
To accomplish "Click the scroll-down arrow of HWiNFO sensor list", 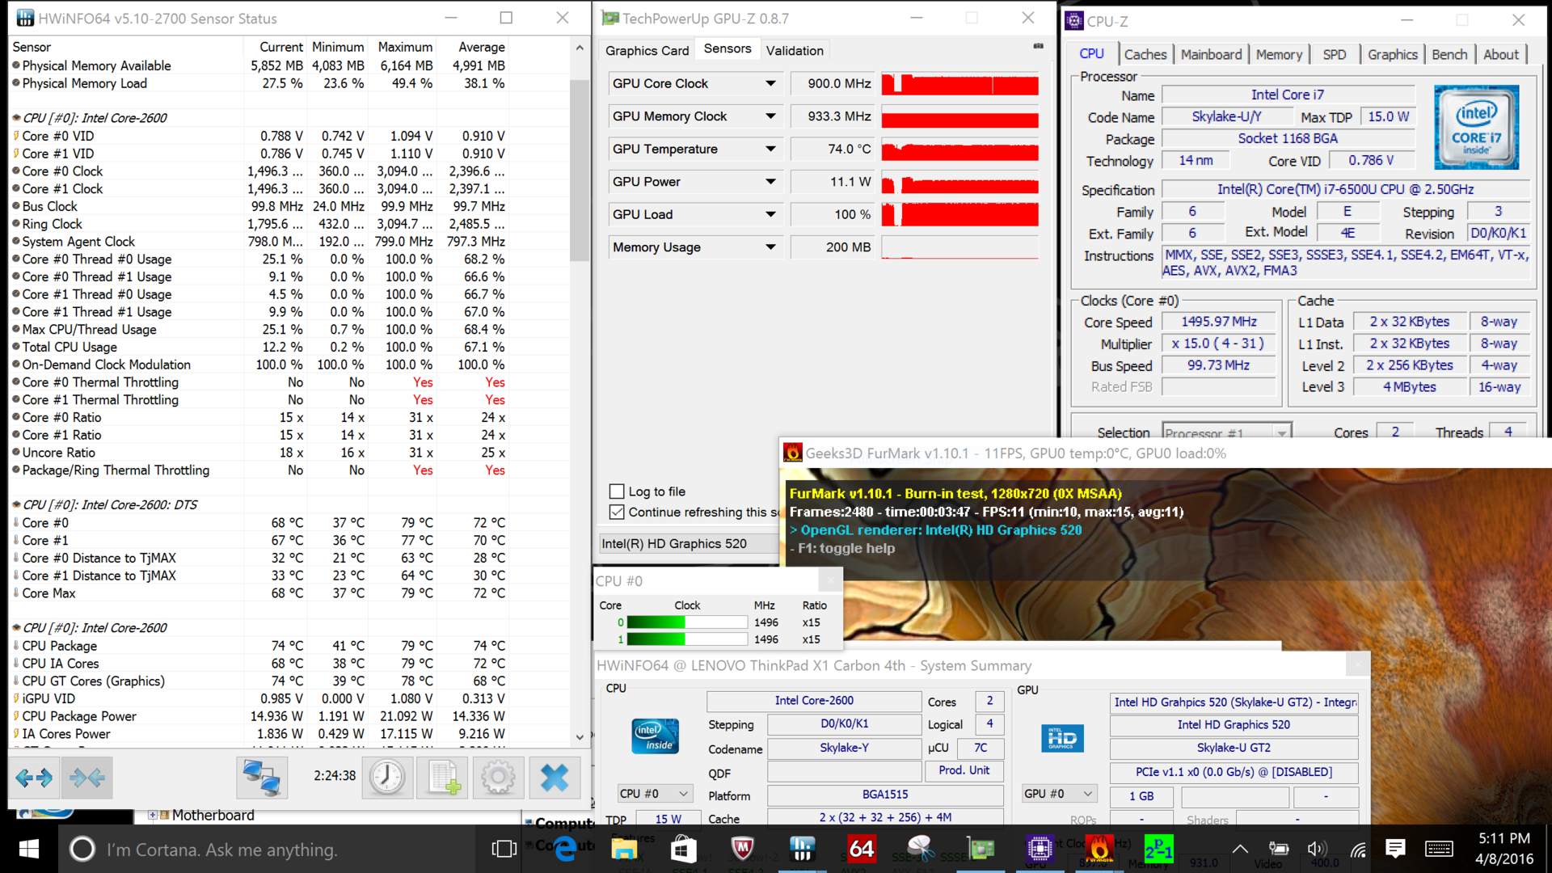I will [x=580, y=737].
